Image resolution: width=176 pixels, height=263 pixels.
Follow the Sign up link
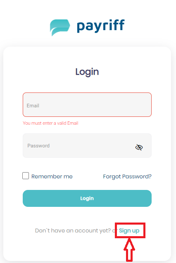click(x=129, y=231)
